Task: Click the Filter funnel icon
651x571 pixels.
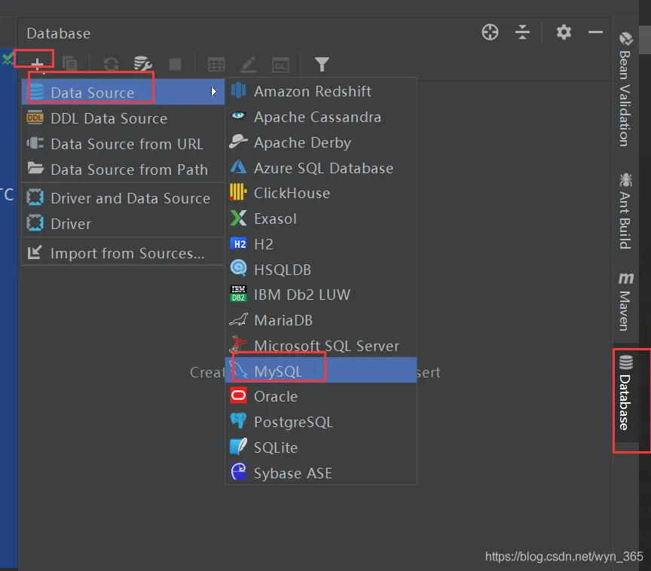Action: coord(322,64)
